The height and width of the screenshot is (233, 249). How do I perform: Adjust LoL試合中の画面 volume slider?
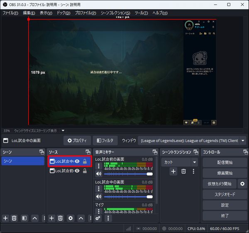(x=128, y=197)
